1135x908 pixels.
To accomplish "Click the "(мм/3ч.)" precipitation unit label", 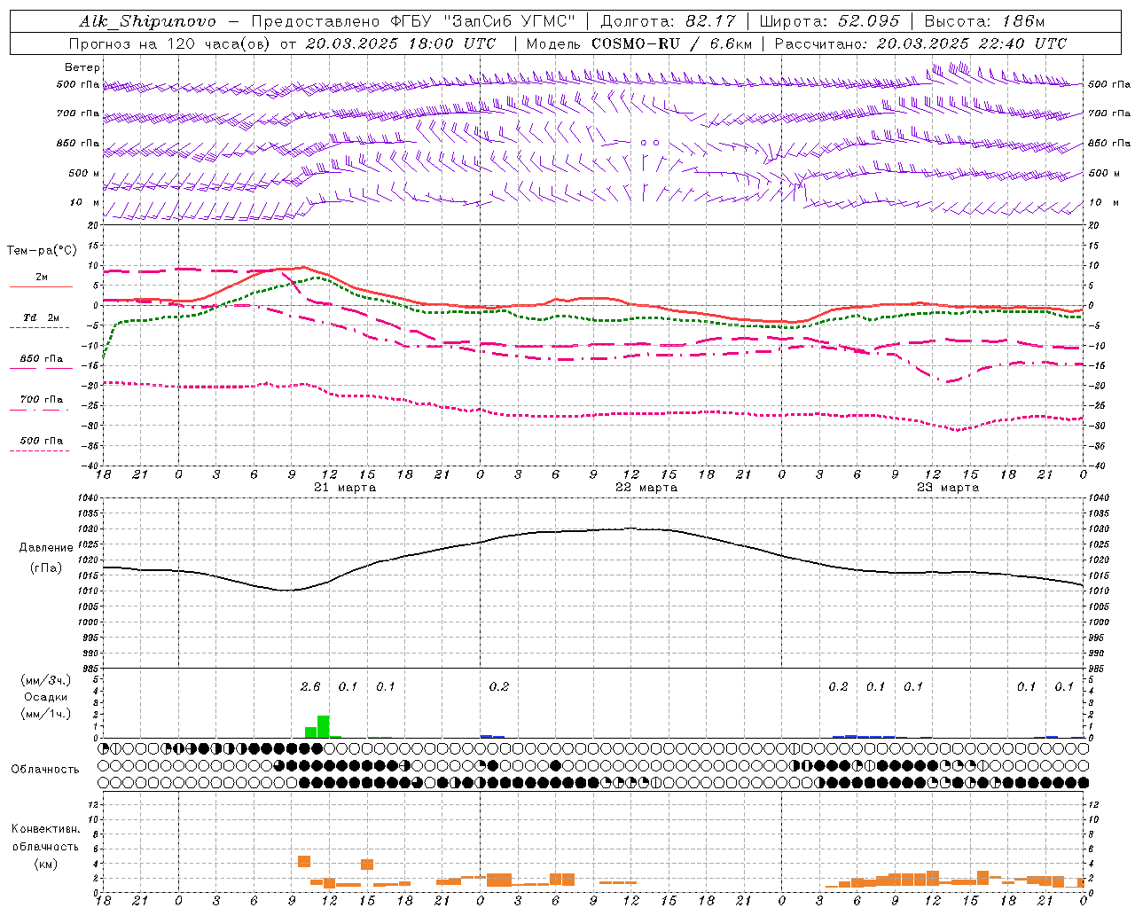I will click(45, 680).
